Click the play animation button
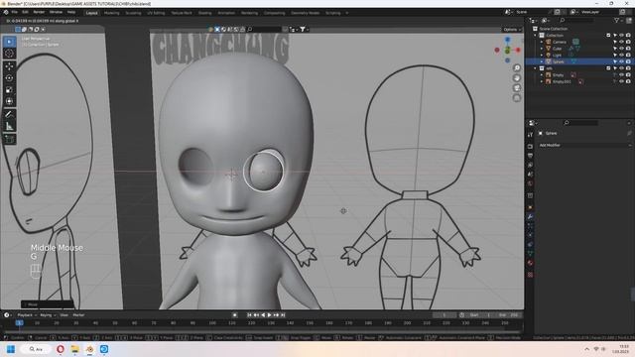635x357 pixels. [x=269, y=315]
